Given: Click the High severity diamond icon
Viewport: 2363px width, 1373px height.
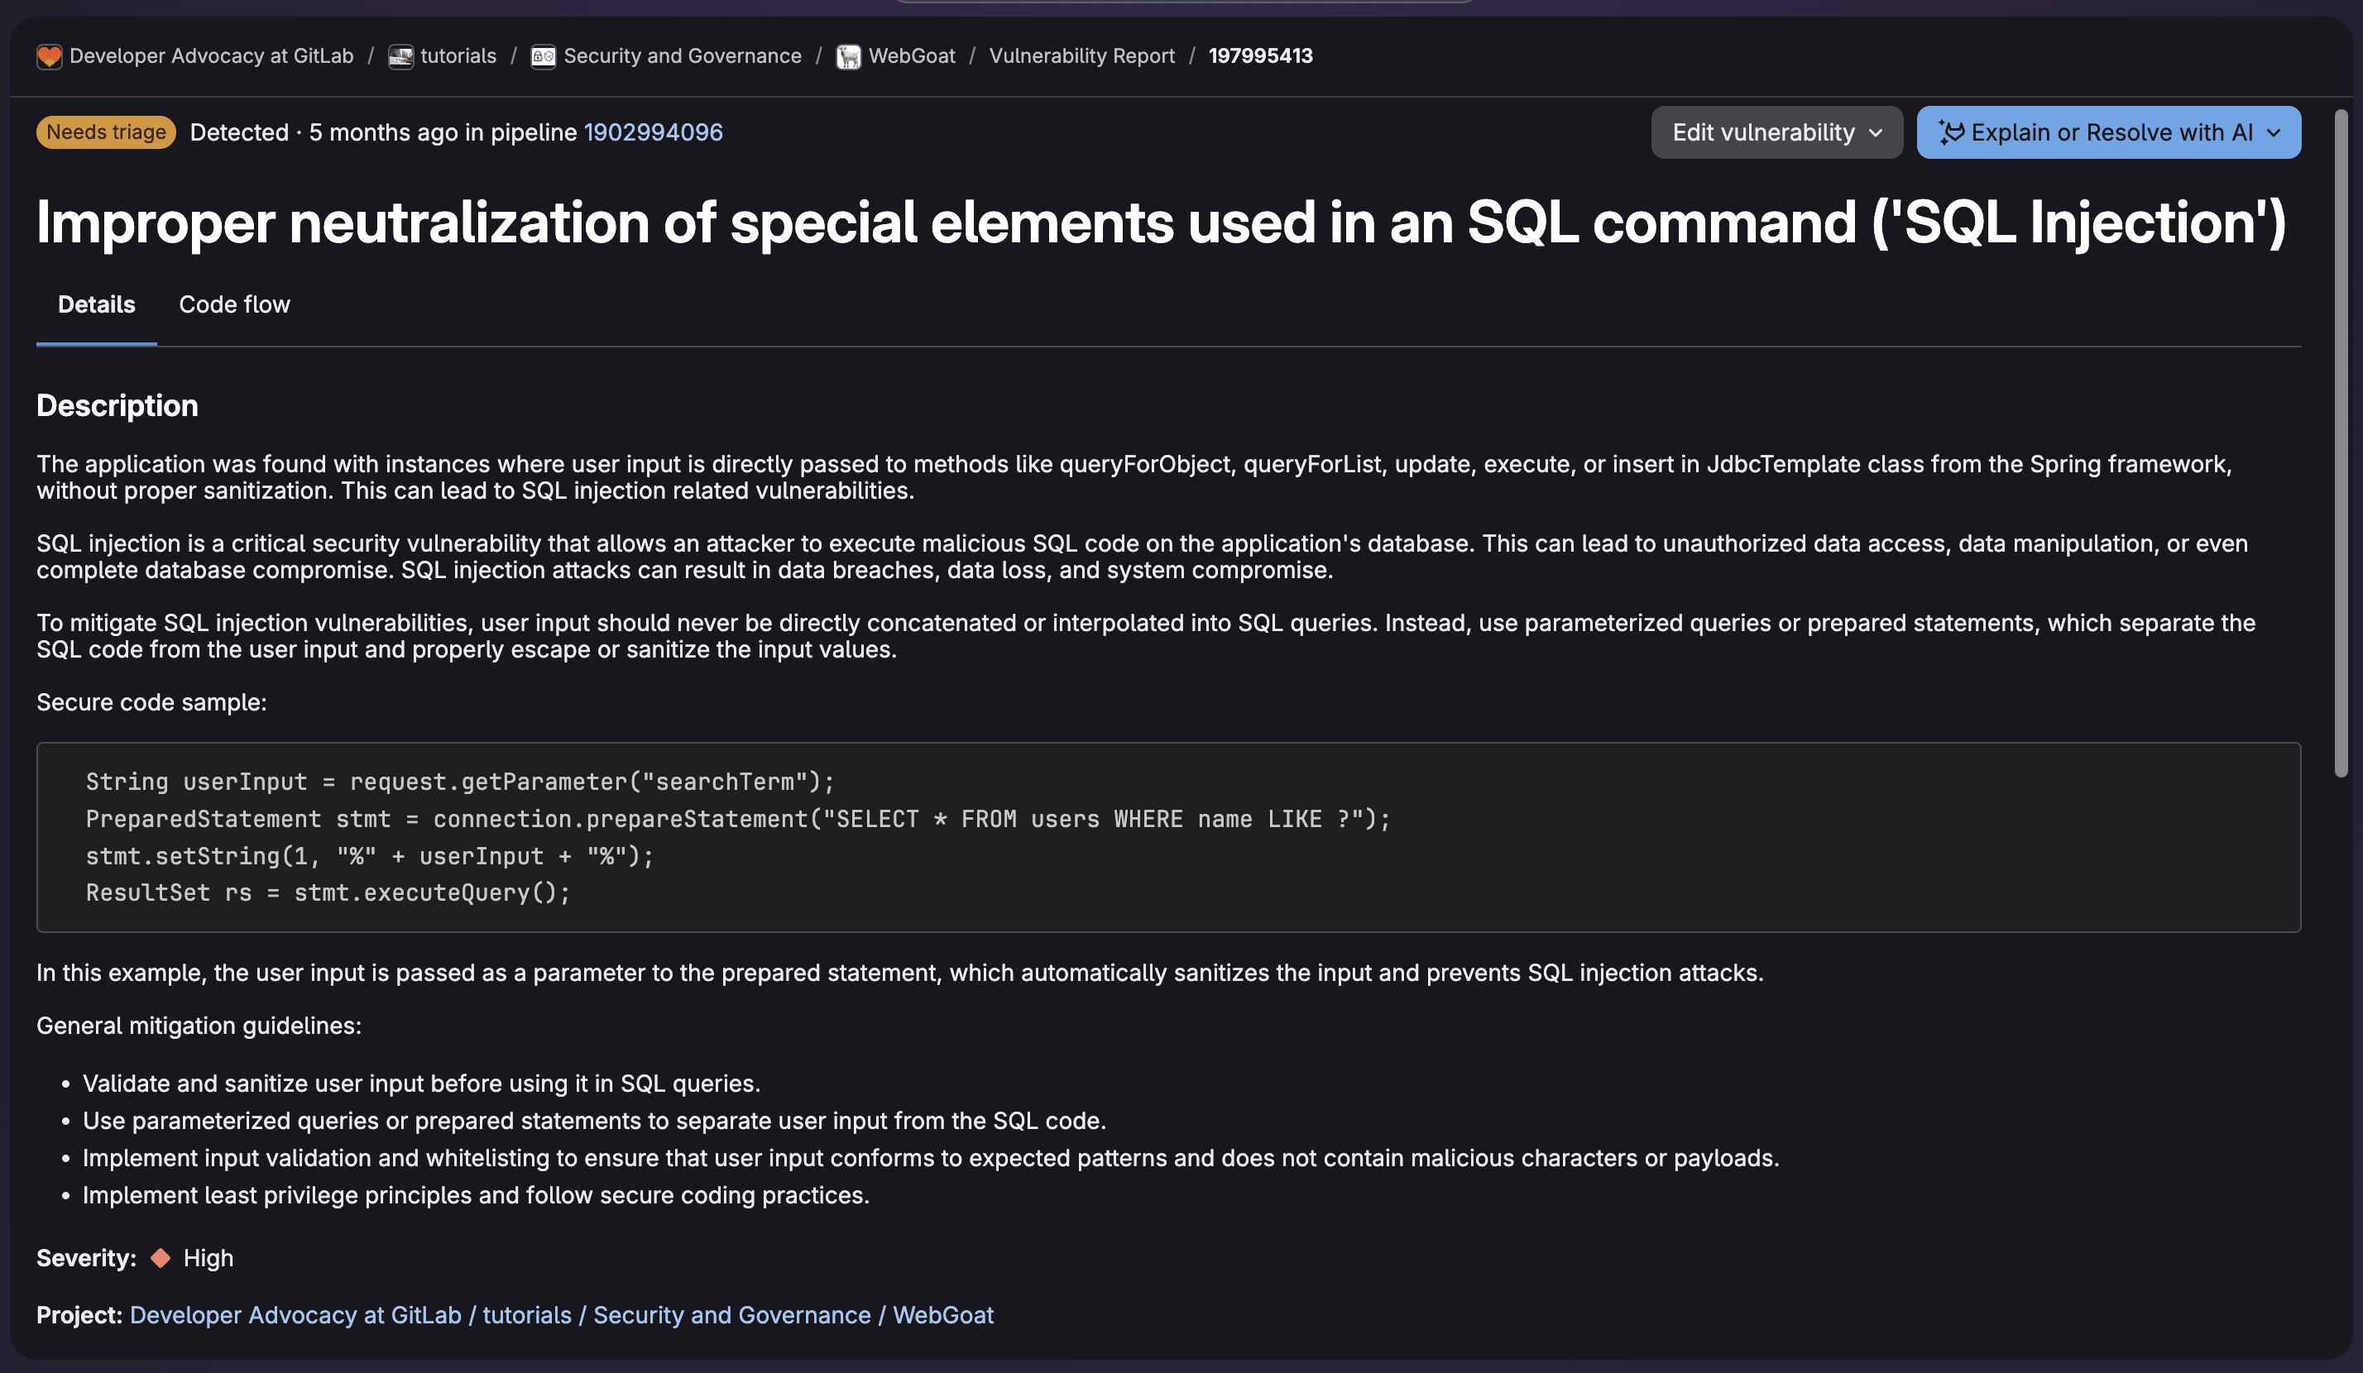Looking at the screenshot, I should click(161, 1258).
